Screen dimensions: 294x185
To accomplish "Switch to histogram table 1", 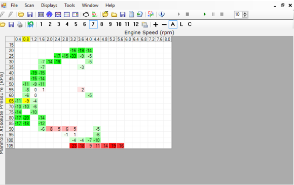I will [41, 24].
